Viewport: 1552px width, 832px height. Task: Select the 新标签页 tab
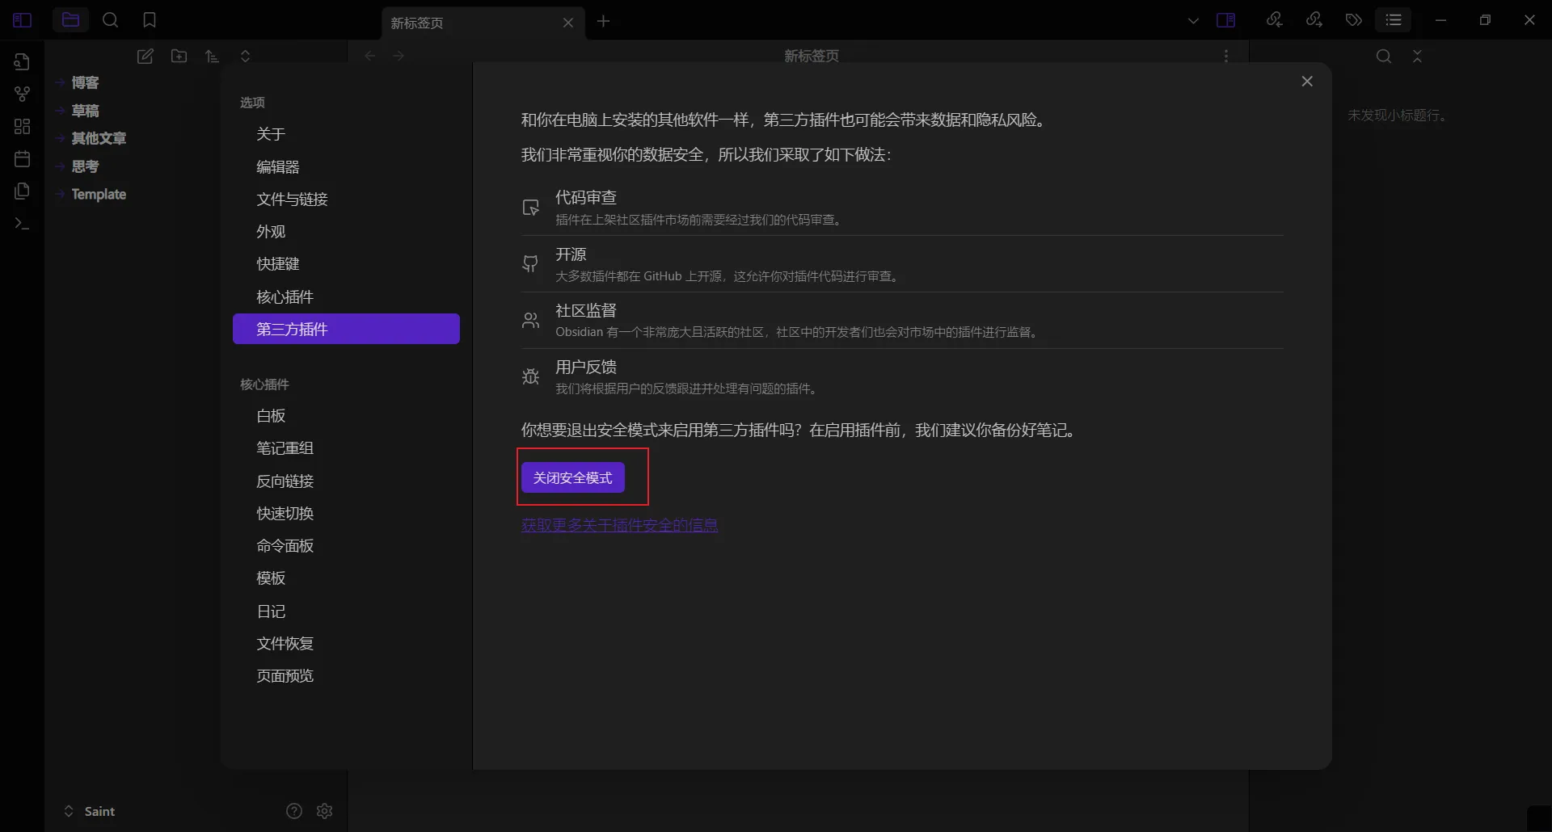coord(483,23)
